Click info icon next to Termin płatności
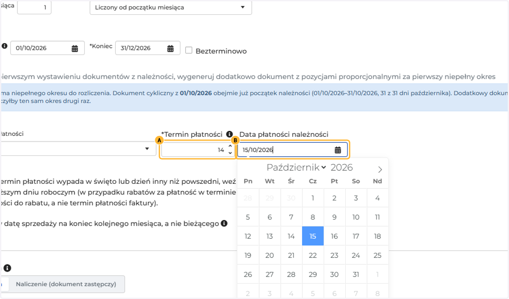 coord(229,134)
